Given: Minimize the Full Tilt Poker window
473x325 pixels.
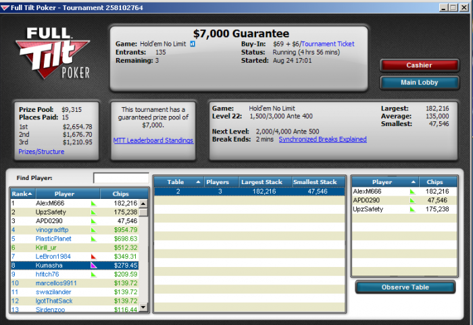Looking at the screenshot, I should coord(443,7).
